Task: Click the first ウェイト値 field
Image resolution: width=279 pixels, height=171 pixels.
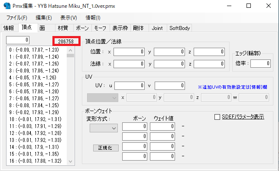Action: point(162,126)
